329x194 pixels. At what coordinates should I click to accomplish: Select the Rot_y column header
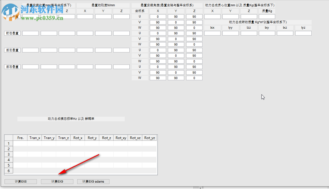click(x=92, y=138)
